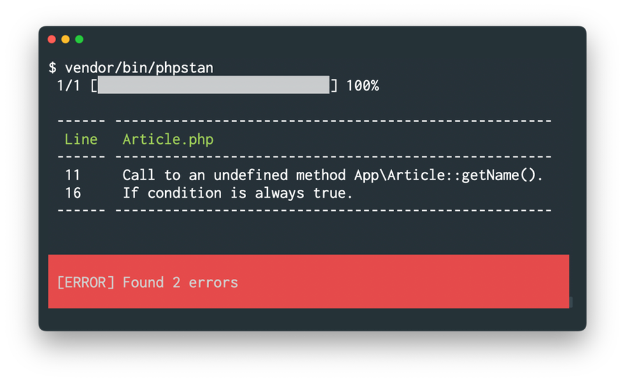
Task: Click the gray progress bar
Action: pos(214,85)
